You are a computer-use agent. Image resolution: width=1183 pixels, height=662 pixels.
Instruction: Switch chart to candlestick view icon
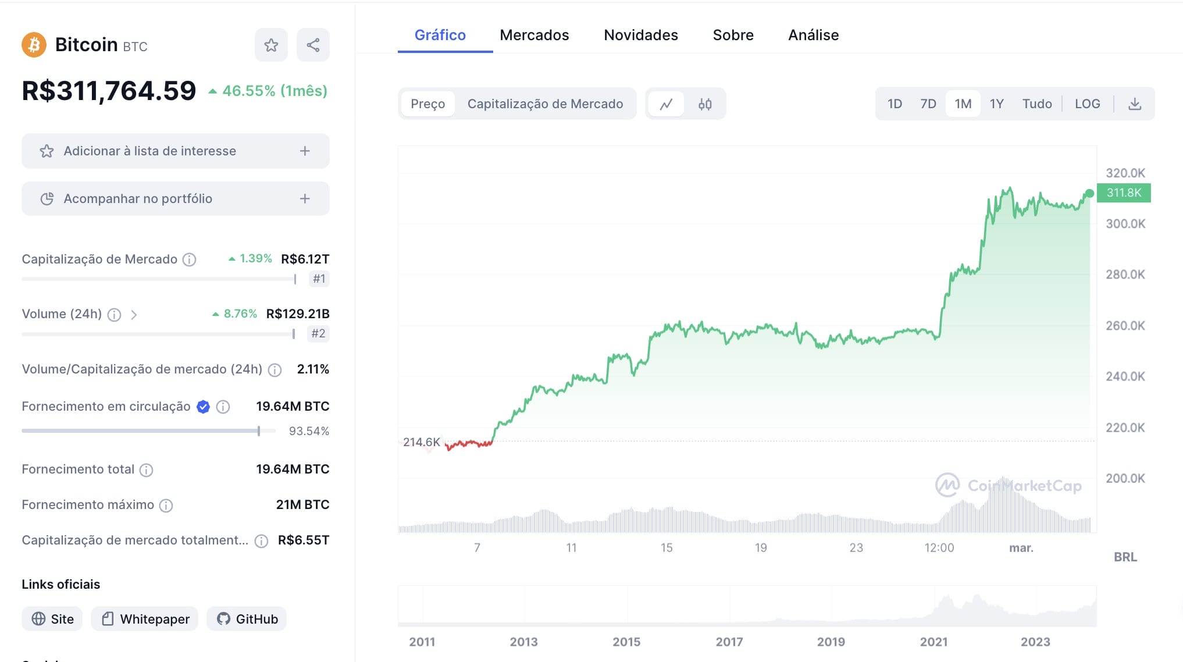pos(705,104)
